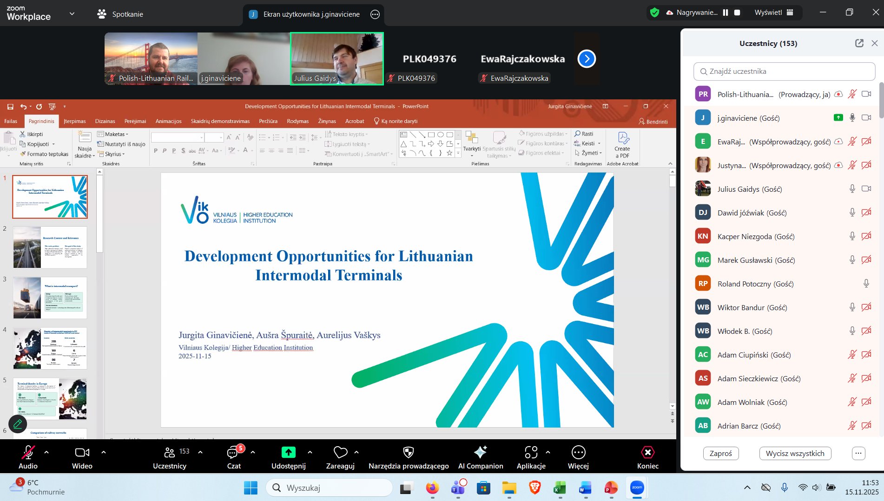Pop out the participants panel
This screenshot has width=884, height=501.
coord(859,43)
